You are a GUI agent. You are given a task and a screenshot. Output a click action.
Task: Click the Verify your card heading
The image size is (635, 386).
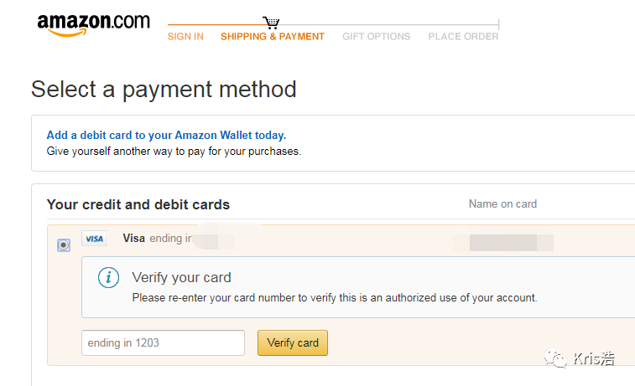pos(181,277)
